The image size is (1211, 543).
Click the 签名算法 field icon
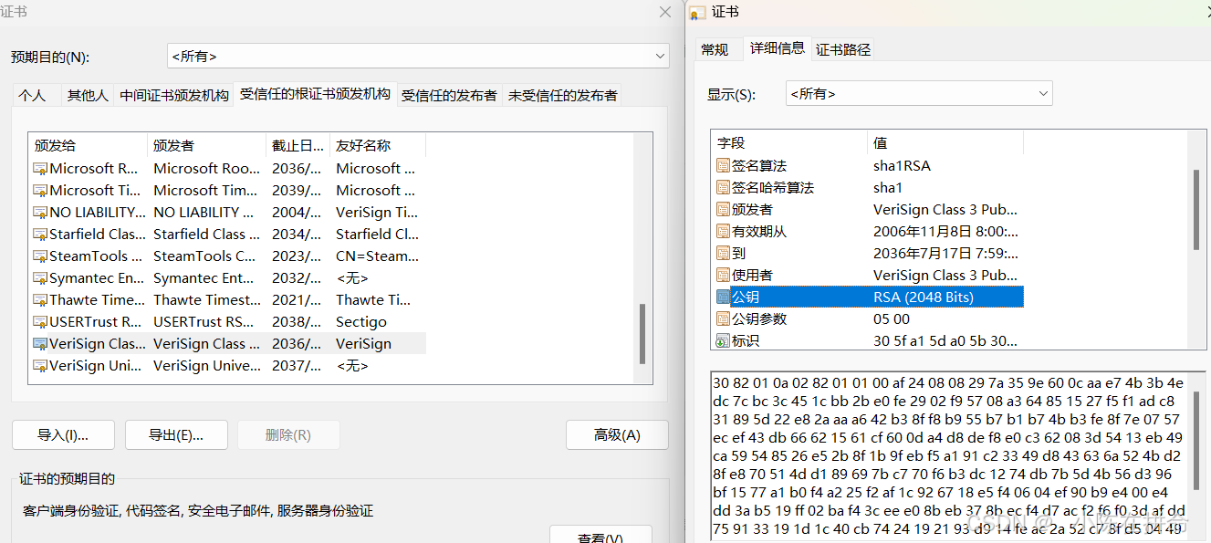pos(723,166)
